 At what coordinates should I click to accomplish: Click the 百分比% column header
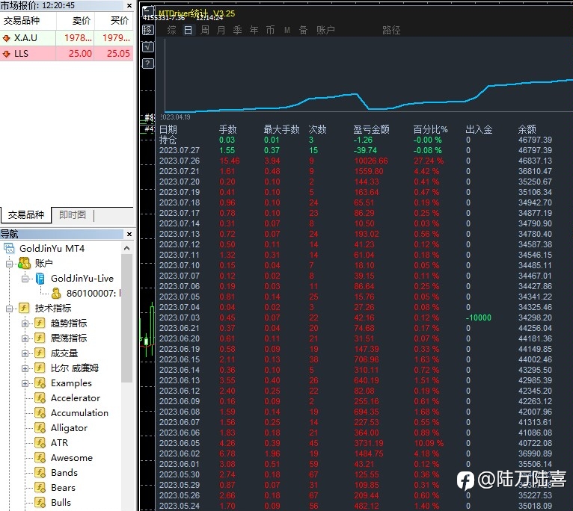(430, 129)
